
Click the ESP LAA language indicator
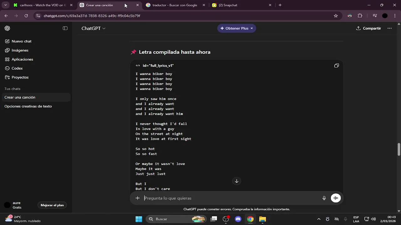point(356,219)
